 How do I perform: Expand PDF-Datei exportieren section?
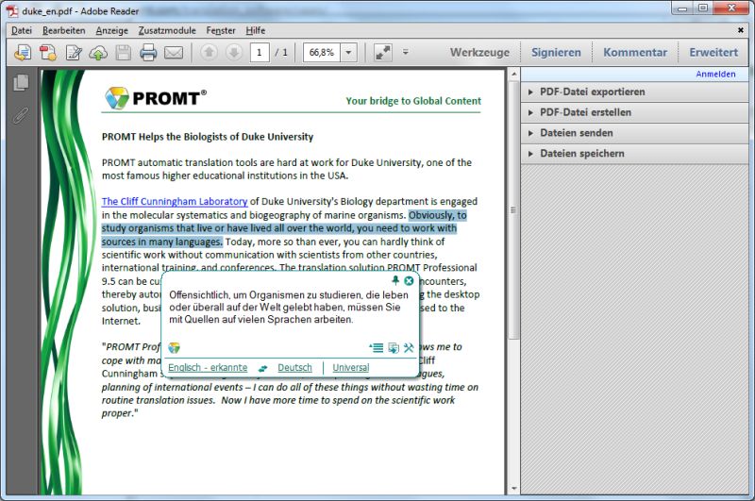pos(634,92)
